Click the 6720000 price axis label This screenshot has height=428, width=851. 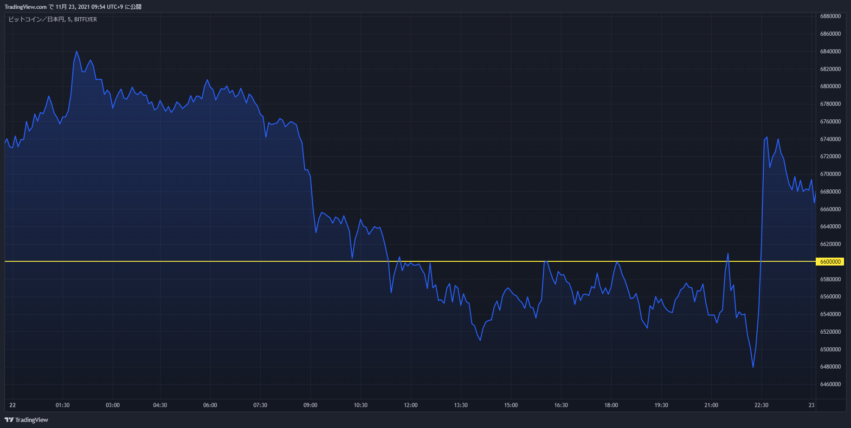830,156
